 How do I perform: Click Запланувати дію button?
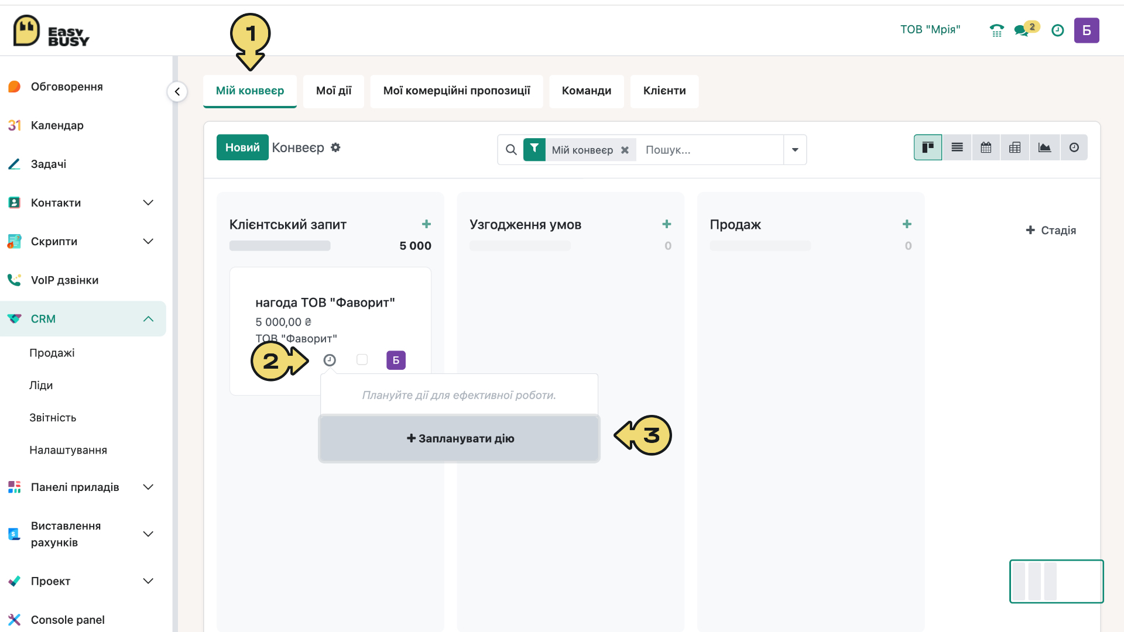click(460, 438)
